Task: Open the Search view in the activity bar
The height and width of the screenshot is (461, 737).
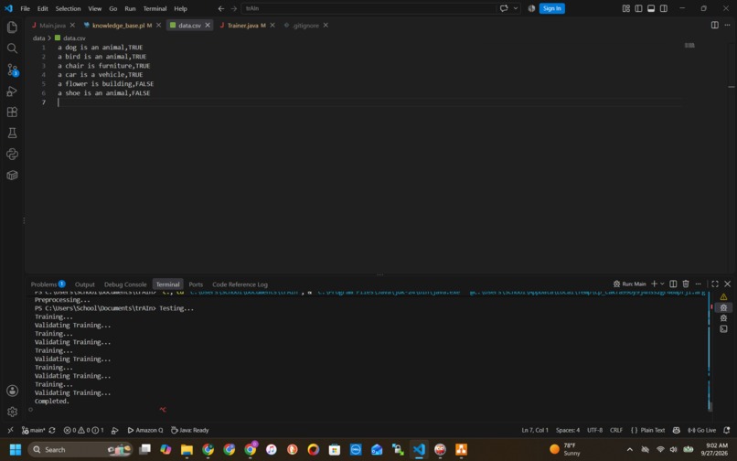Action: [12, 48]
